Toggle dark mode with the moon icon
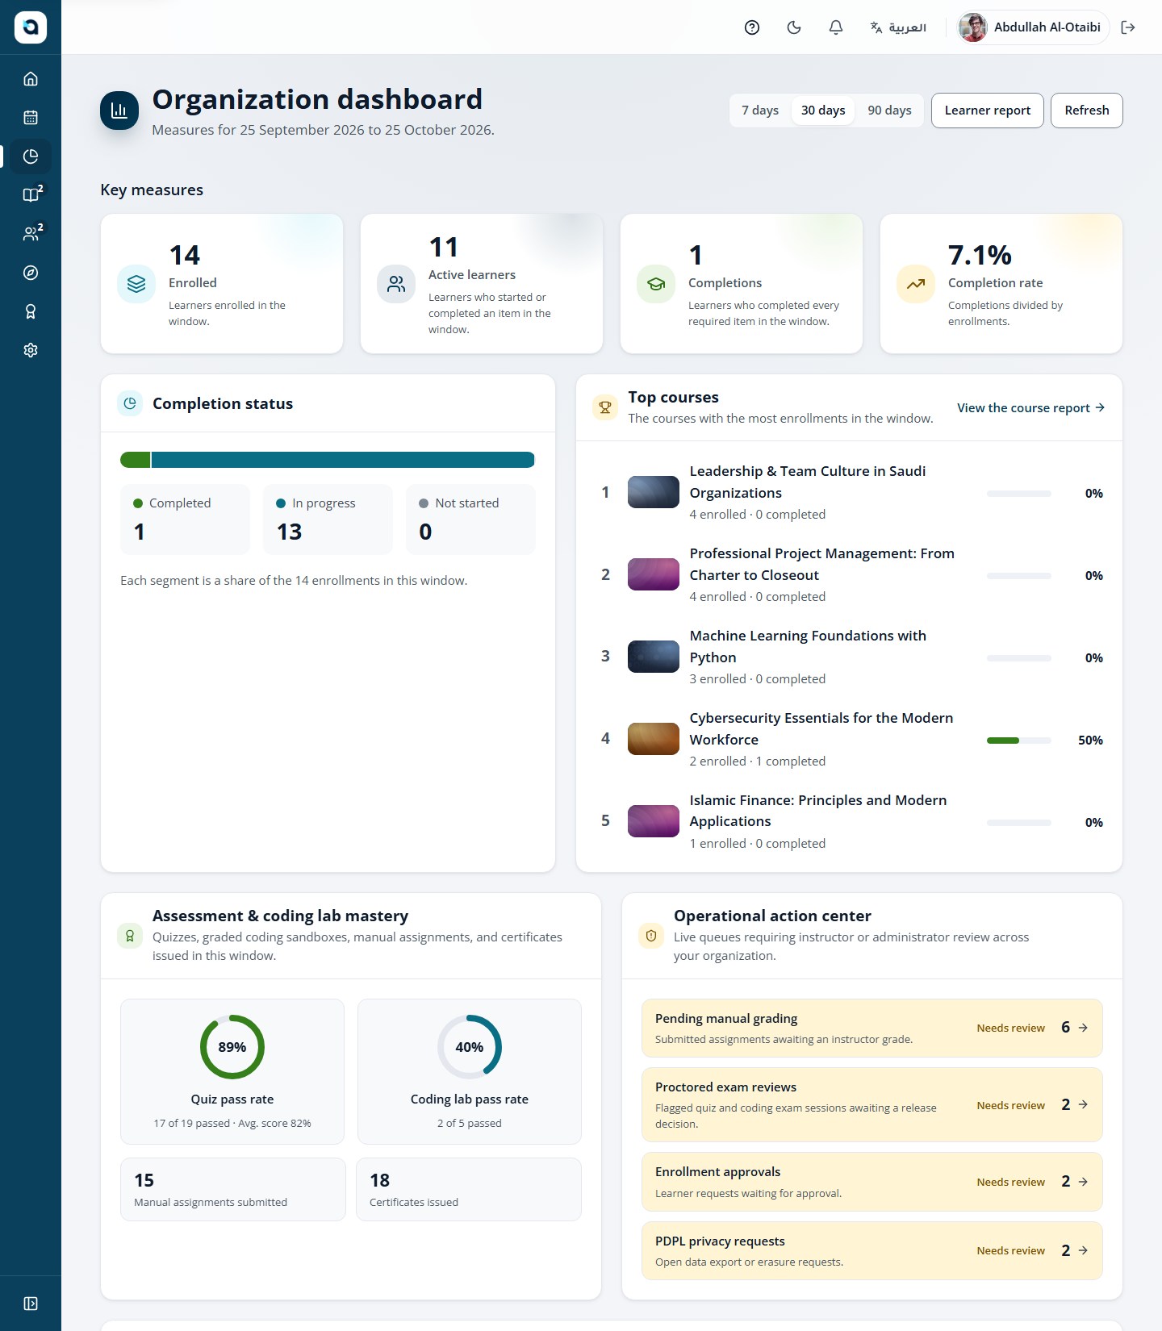The height and width of the screenshot is (1331, 1162). [x=794, y=27]
